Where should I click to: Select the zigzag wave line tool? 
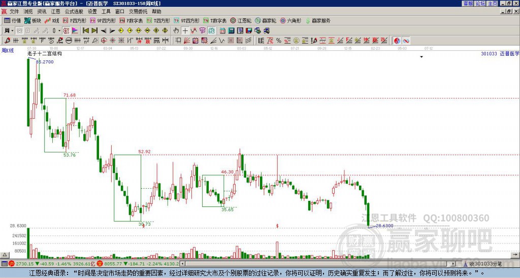[221, 41]
